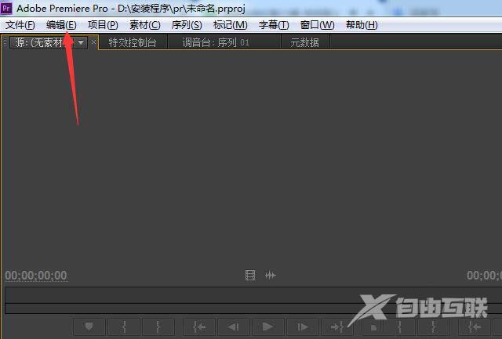Click the step forward one frame button
This screenshot has width=502, height=339.
tap(303, 326)
